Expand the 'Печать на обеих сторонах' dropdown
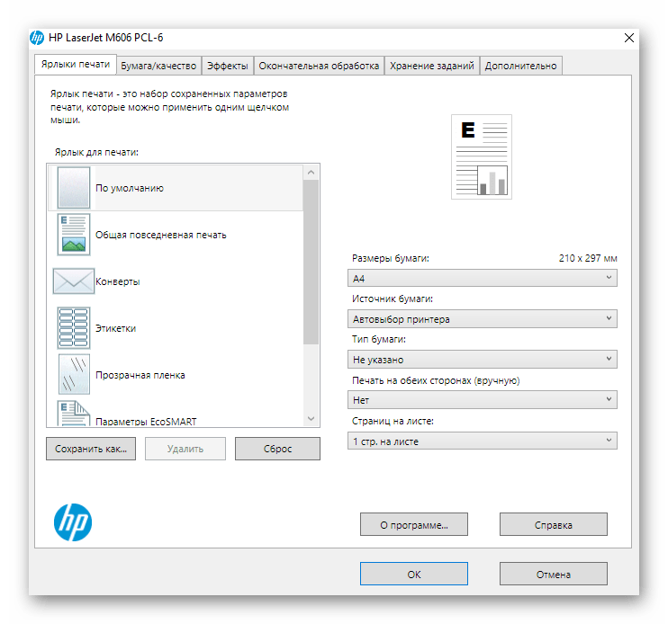The height and width of the screenshot is (624, 668). click(483, 400)
